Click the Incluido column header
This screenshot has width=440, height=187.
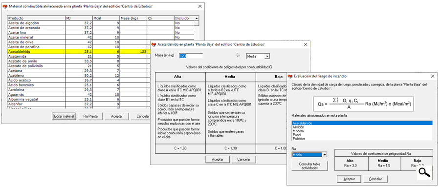pos(184,18)
